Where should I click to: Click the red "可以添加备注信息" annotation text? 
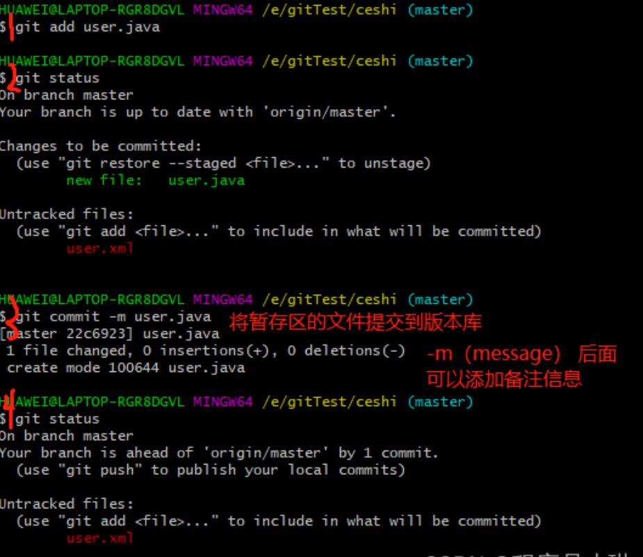pyautogui.click(x=503, y=378)
